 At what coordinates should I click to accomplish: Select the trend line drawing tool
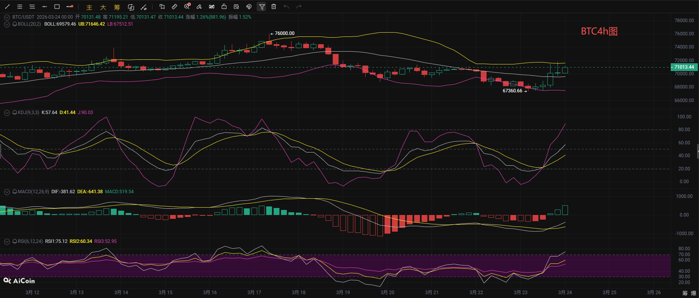point(7,7)
